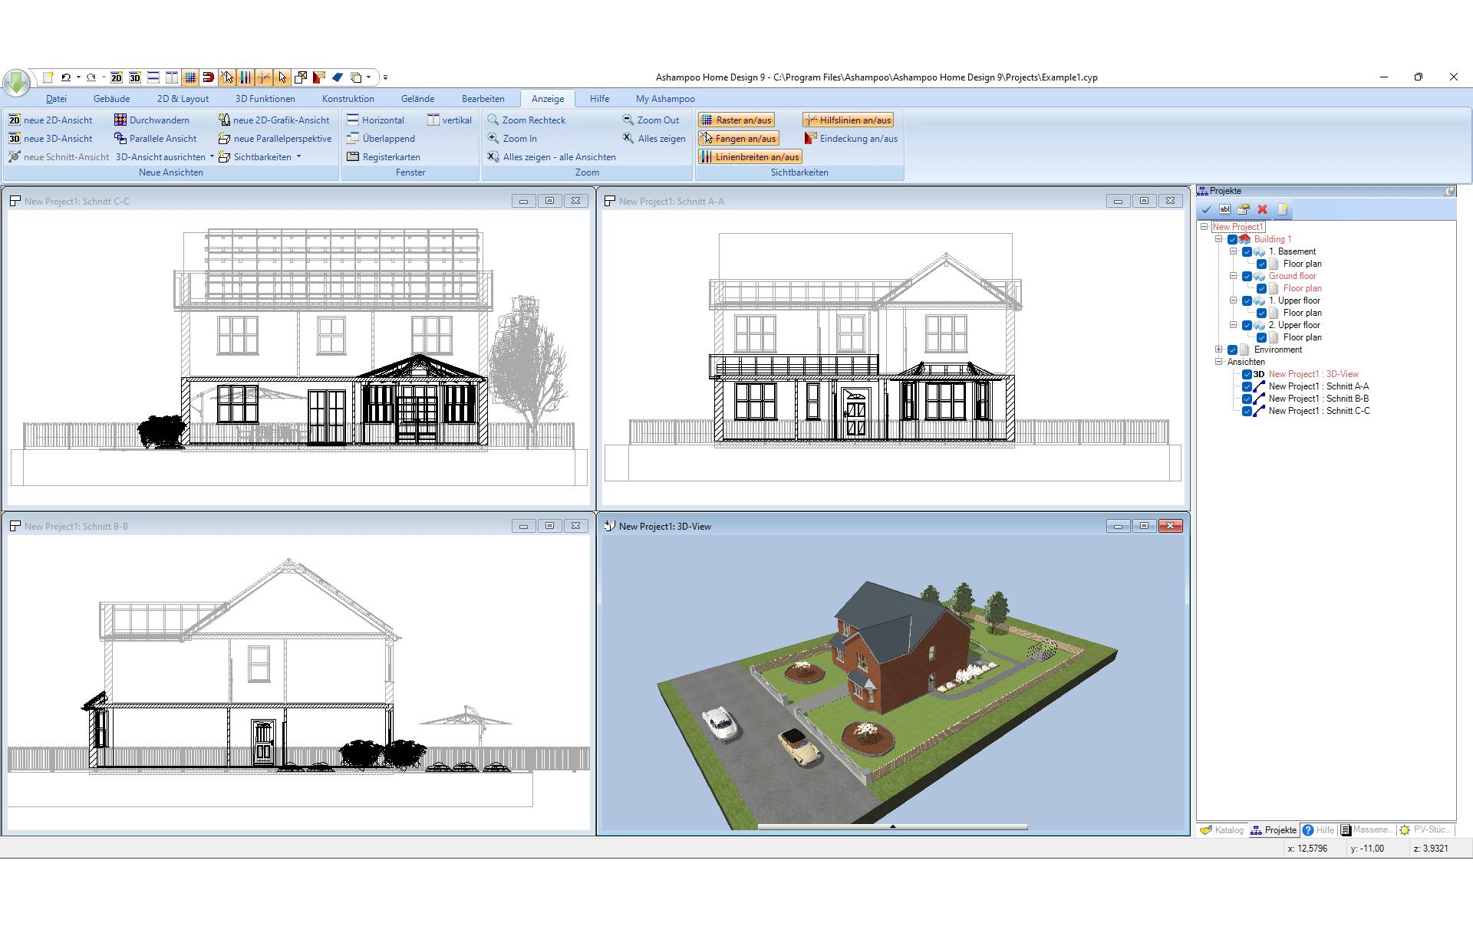This screenshot has height=926, width=1473.
Task: Click the 3D view icon in quick toolbar
Action: click(134, 77)
